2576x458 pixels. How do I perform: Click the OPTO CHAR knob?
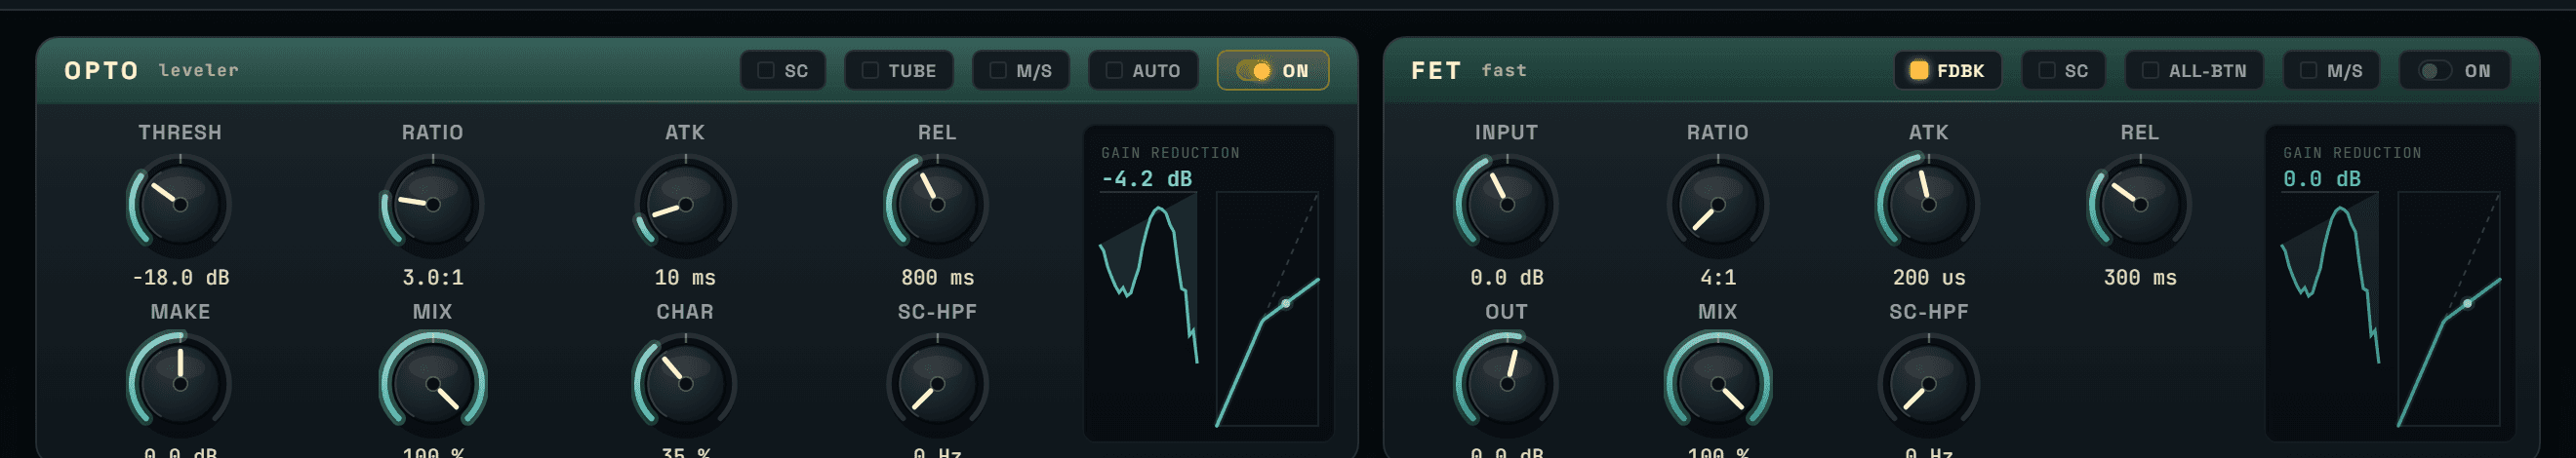[685, 384]
